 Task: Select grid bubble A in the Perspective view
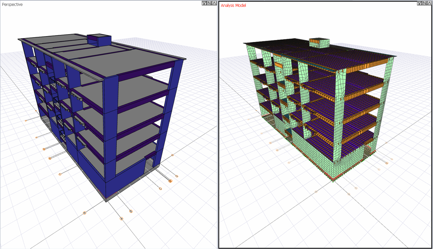[x=122, y=219]
